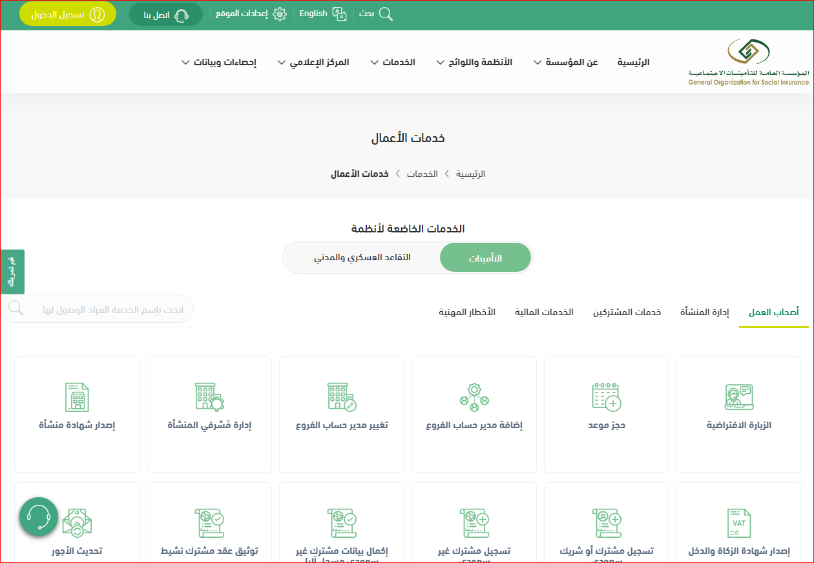Open the manage establishment supervisors icon
Viewport: 814px width, 563px height.
(x=209, y=397)
